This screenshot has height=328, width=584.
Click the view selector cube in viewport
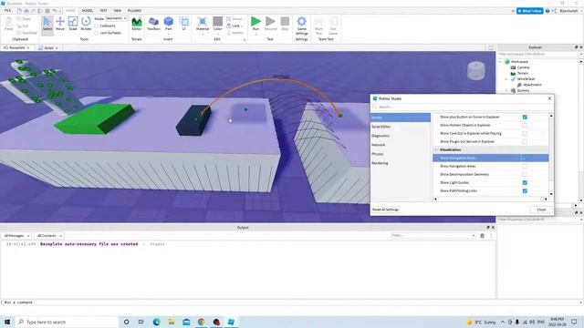pyautogui.click(x=476, y=71)
